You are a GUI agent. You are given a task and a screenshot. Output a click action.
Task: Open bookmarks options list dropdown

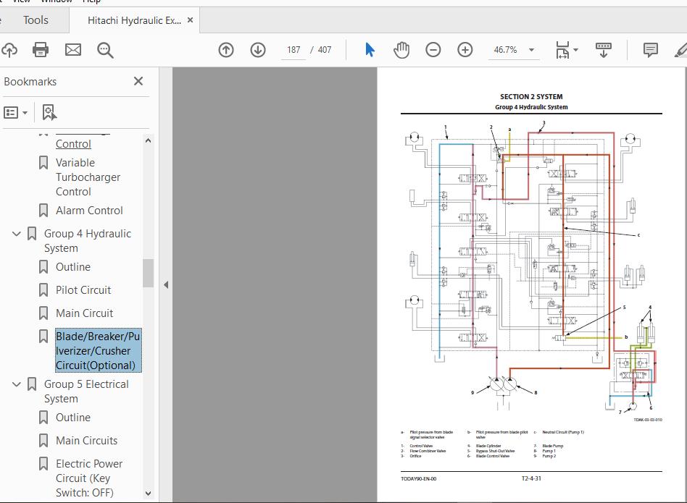coord(16,112)
